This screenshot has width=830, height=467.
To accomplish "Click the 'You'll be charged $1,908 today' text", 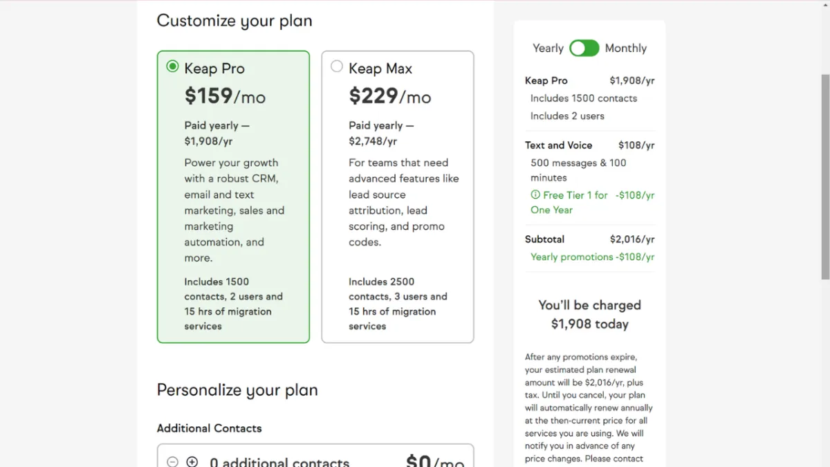I will pos(589,314).
